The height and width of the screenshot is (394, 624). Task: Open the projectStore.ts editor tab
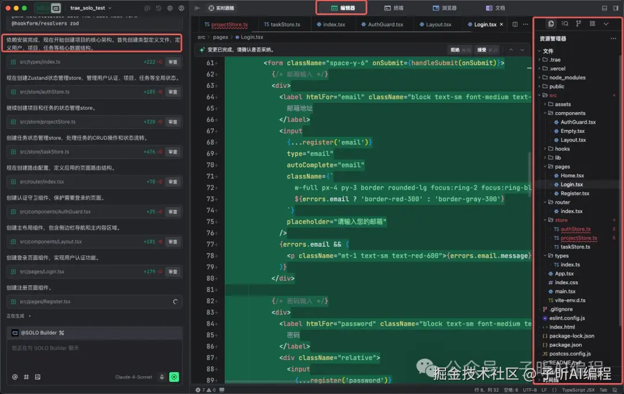226,24
